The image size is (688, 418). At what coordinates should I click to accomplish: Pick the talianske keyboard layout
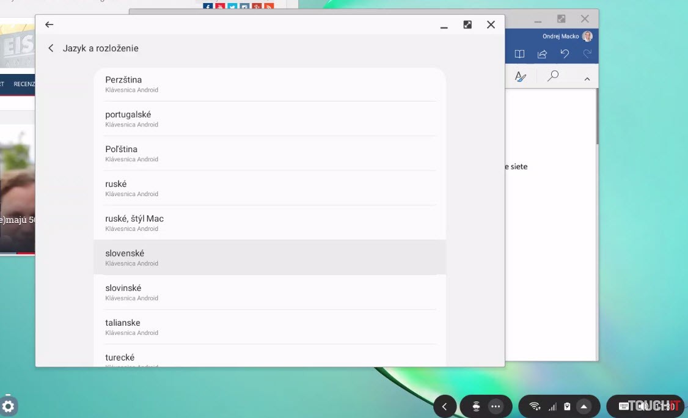pyautogui.click(x=269, y=327)
